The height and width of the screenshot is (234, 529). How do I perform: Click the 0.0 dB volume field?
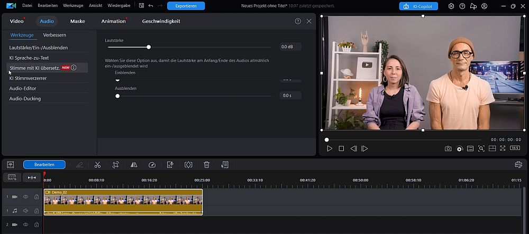click(290, 47)
